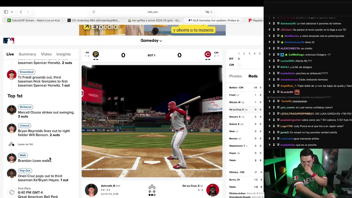Click the Lineout tag for Bryan Reynolds
This screenshot has width=352, height=198.
coord(24,125)
